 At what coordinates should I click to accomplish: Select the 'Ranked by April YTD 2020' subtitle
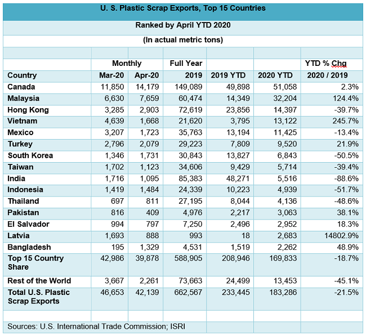coord(182,25)
